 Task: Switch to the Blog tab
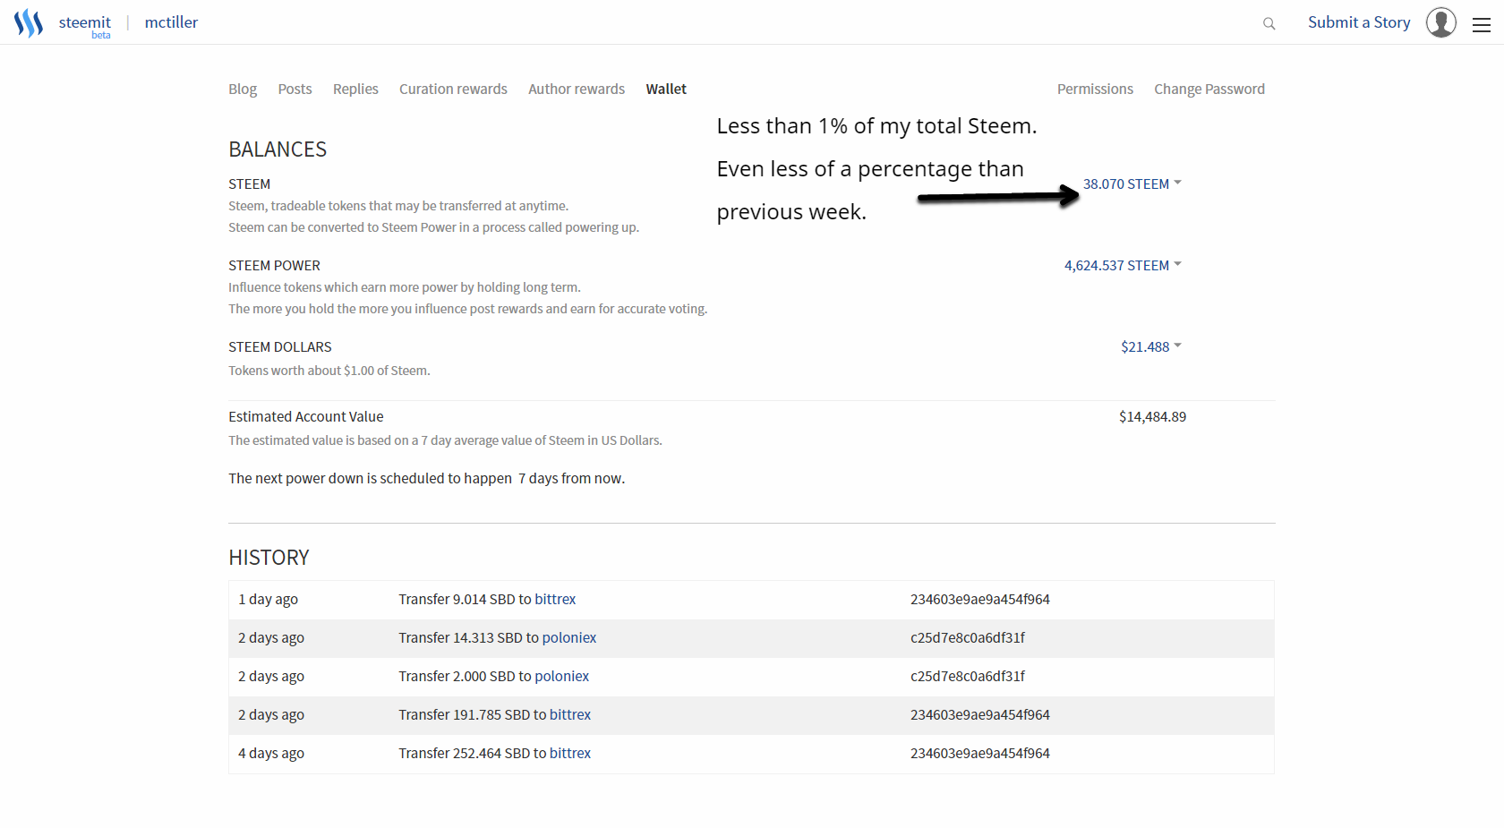point(243,89)
